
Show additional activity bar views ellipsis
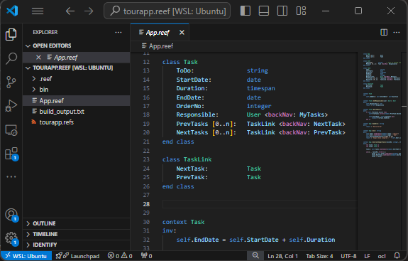click(11, 177)
